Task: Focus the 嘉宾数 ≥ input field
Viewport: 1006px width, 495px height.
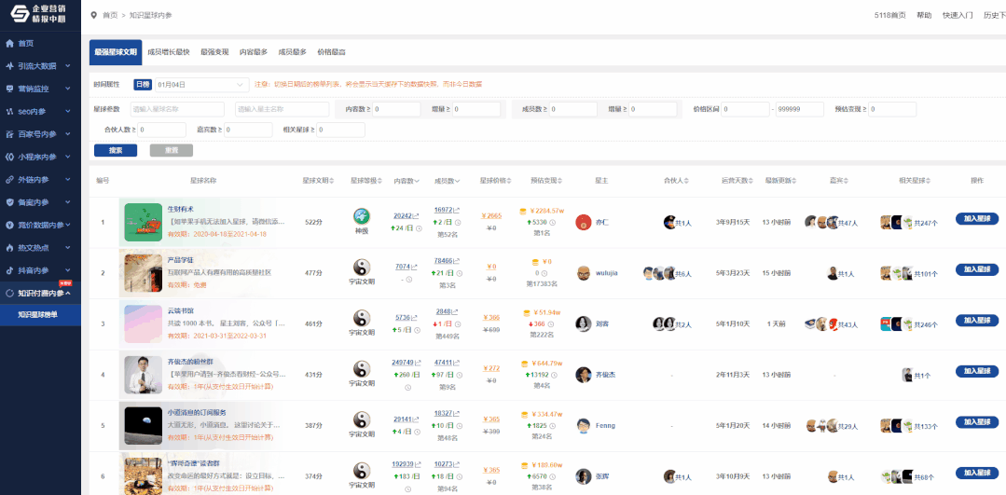Action: click(x=248, y=131)
